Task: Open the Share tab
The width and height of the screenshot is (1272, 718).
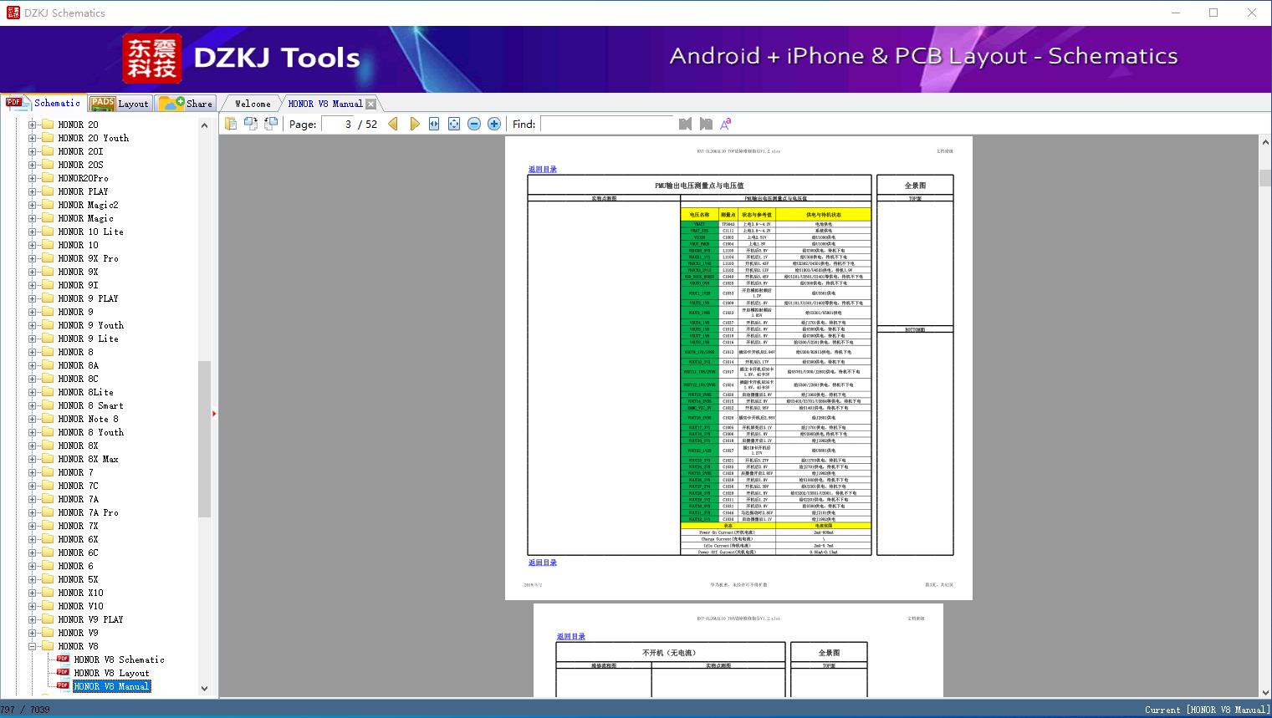Action: pyautogui.click(x=186, y=104)
